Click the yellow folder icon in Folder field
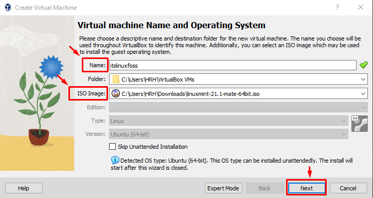Screen dimensions: 373x198 point(116,79)
